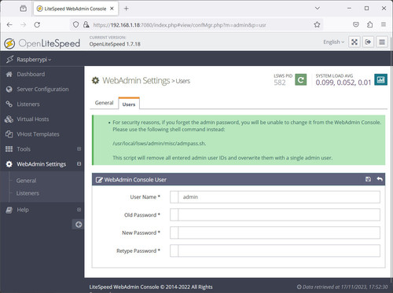Click the Retype Password field

click(x=275, y=251)
